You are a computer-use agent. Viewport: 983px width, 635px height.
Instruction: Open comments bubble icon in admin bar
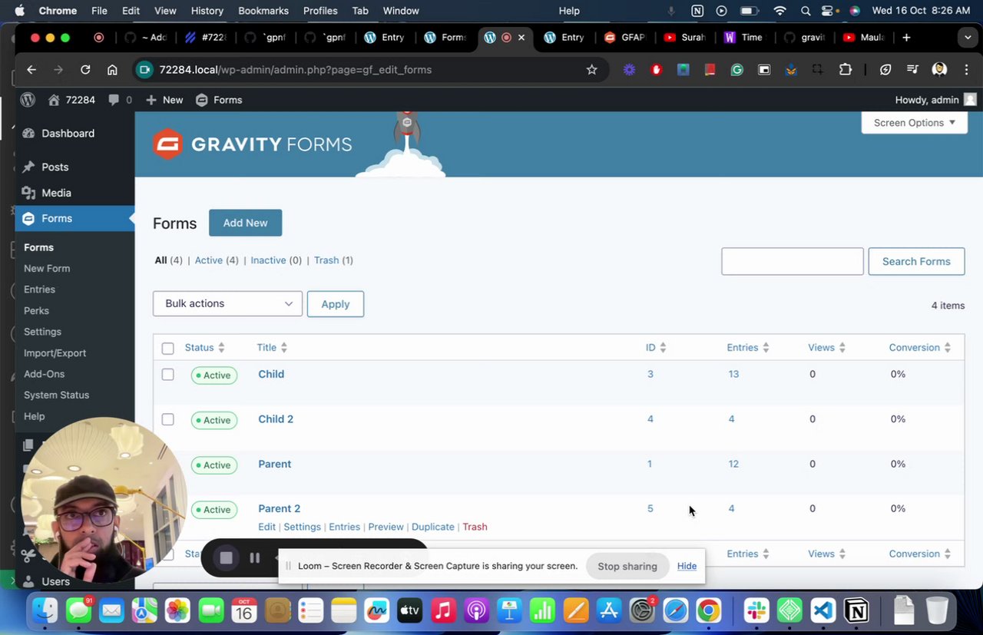[x=114, y=100]
